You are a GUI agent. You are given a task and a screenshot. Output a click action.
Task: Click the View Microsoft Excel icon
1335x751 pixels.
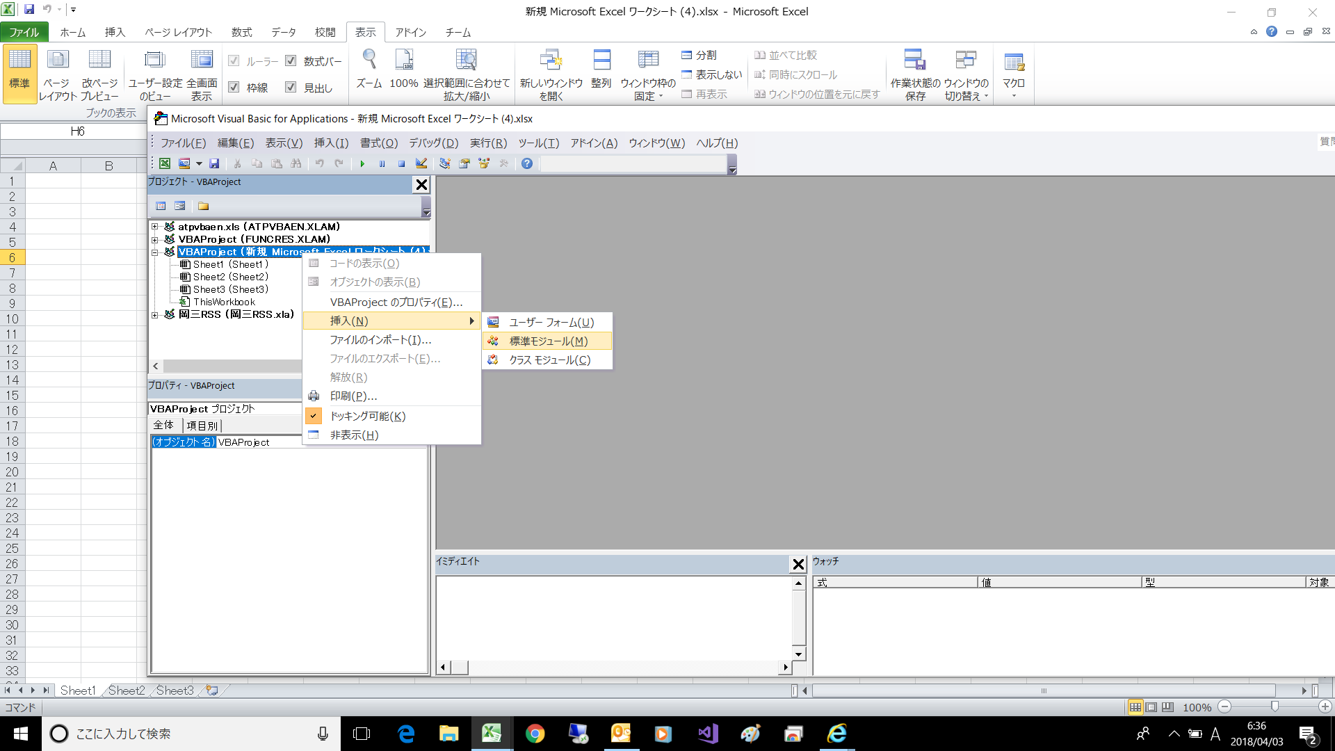click(x=165, y=163)
